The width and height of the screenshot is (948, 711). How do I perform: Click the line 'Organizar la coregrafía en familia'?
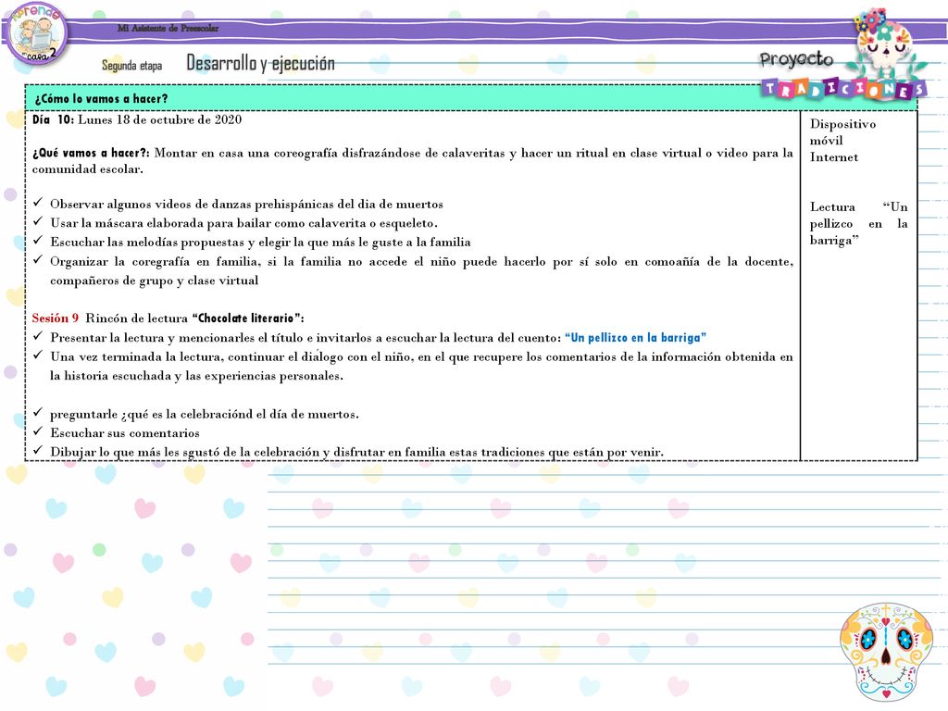coord(421,262)
